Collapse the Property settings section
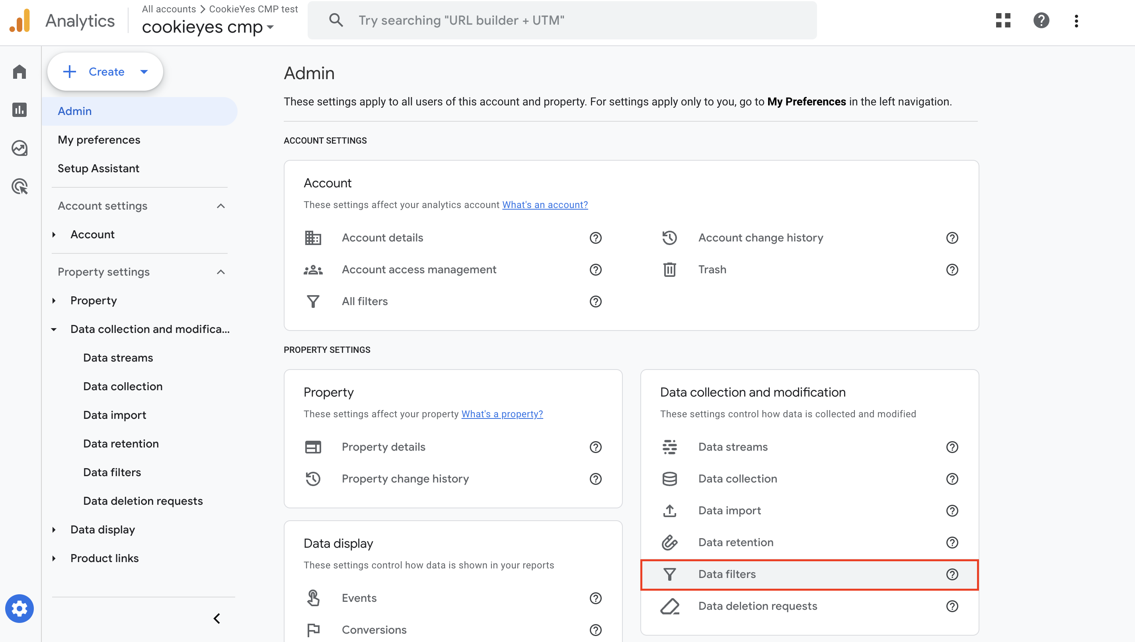Viewport: 1135px width, 642px height. click(221, 272)
